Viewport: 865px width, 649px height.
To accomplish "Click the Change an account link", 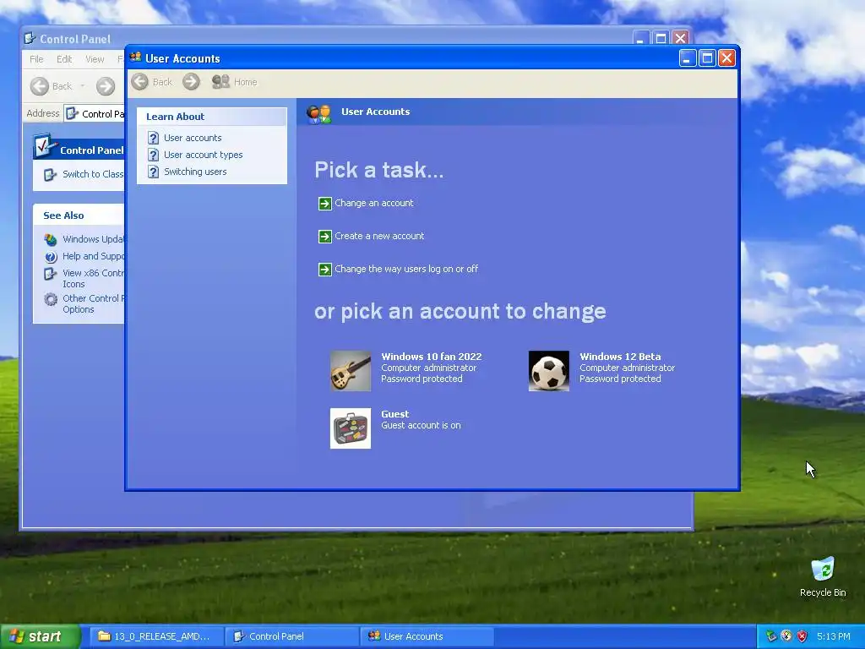I will click(374, 203).
